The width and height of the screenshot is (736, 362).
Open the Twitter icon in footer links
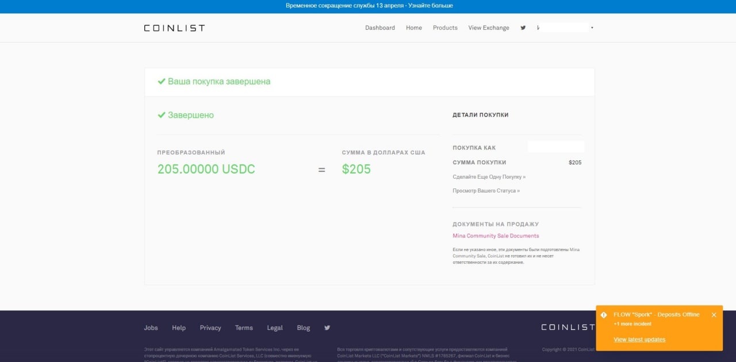click(327, 328)
